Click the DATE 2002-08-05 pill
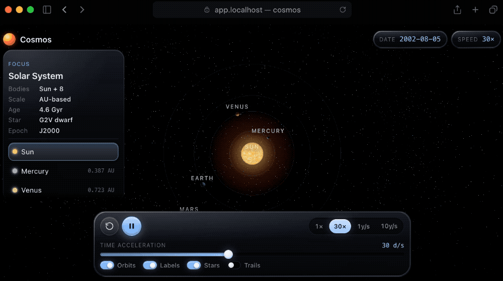Image resolution: width=503 pixels, height=281 pixels. [410, 39]
